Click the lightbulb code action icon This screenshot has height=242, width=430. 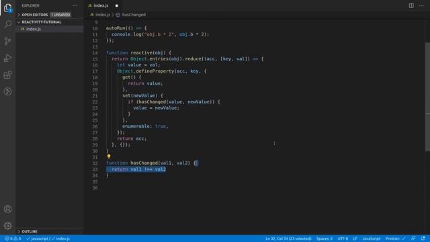109,157
